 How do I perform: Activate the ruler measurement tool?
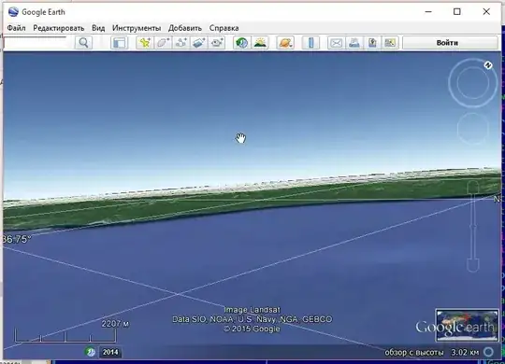point(310,43)
